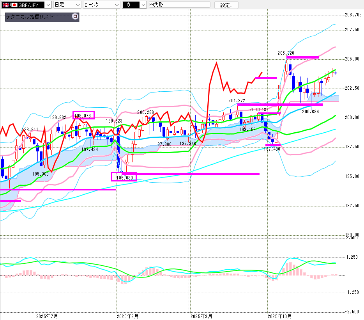Expand the テクニカル指標リスト panel with its square icon
Image resolution: width=364 pixels, height=320 pixels.
75,17
